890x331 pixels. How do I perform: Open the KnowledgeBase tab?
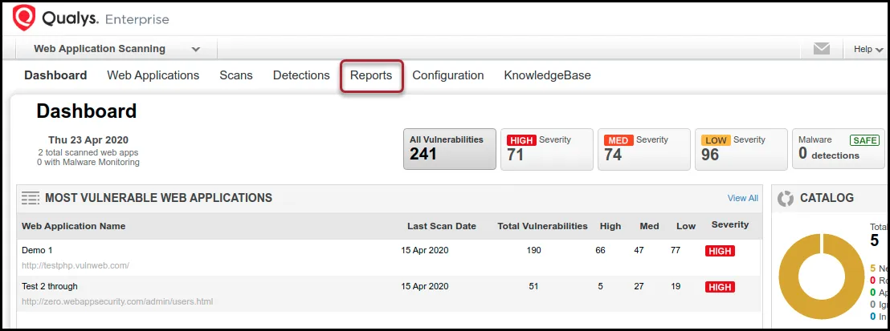coord(547,75)
